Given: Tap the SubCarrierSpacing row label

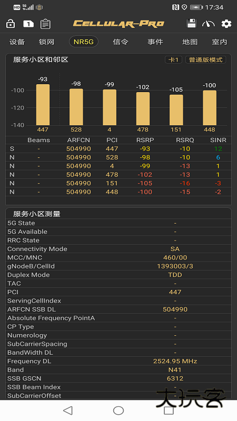Looking at the screenshot, I should point(37,344).
